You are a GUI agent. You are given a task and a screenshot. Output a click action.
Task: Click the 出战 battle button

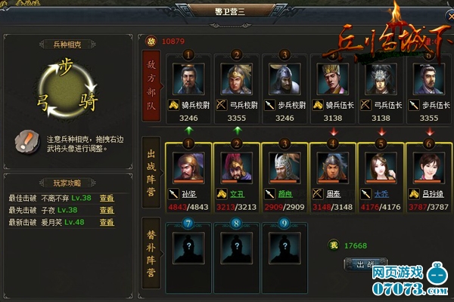(x=365, y=263)
